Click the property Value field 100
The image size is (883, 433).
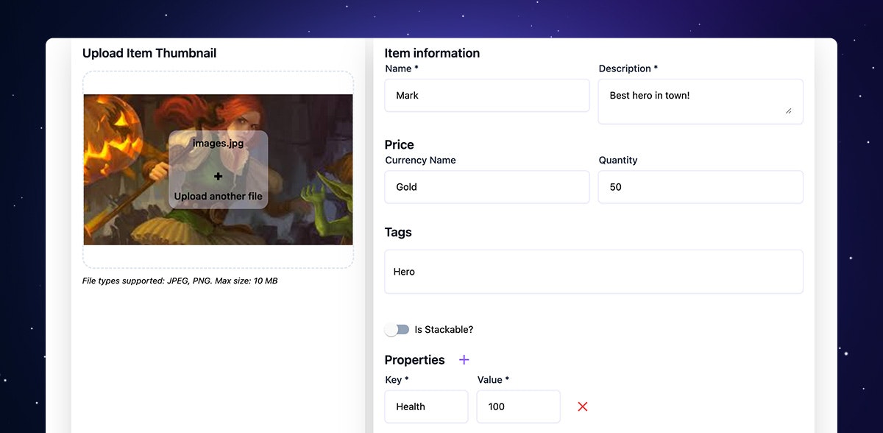point(519,406)
